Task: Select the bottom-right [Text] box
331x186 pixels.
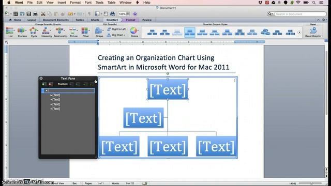Action: click(x=216, y=146)
